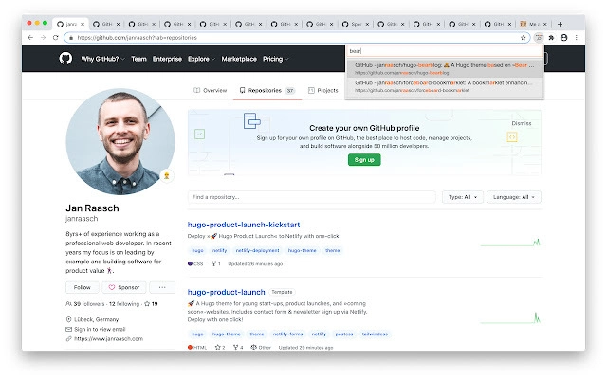
Task: Click the padlock icon in the address bar
Action: pyautogui.click(x=71, y=38)
